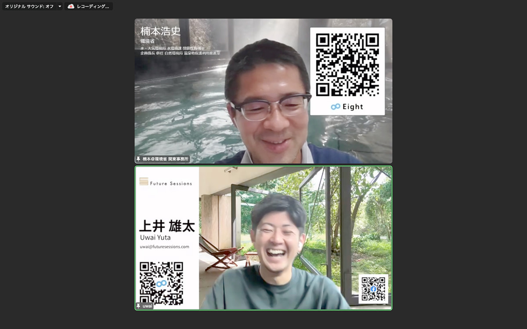Click the QR code below the email address

161,283
